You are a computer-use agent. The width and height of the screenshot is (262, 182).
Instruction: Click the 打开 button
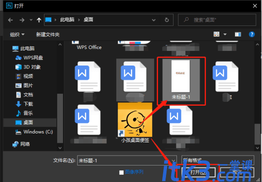click(198, 173)
